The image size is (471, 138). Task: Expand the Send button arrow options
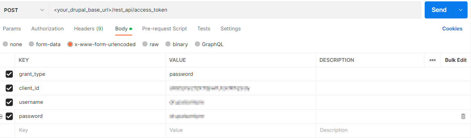point(460,10)
